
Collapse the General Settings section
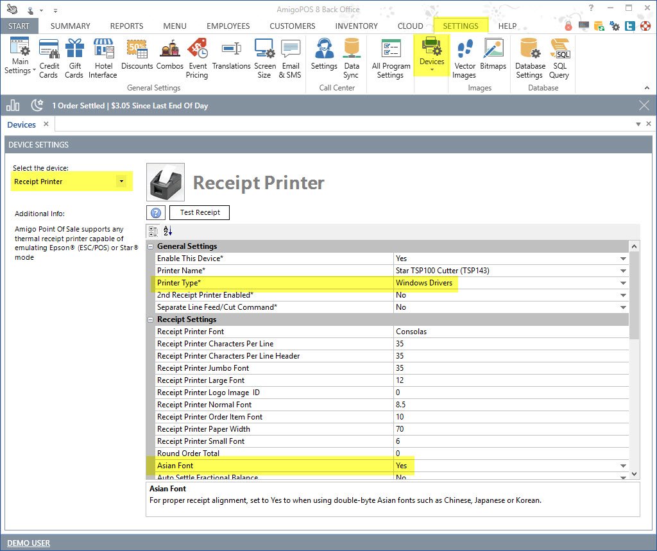pyautogui.click(x=151, y=246)
